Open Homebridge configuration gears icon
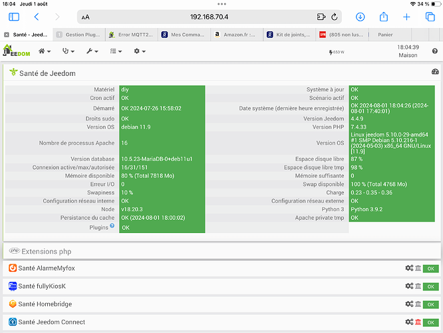The height and width of the screenshot is (333, 443). tap(409, 304)
